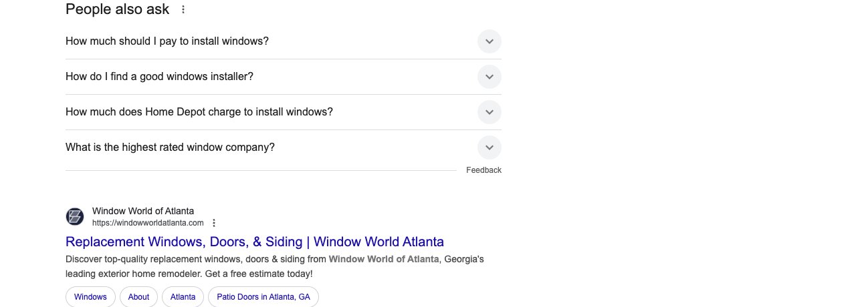Viewport: 856px width, 307px height.
Task: Select Patio Doors in Atlanta, GA chip
Action: click(263, 297)
